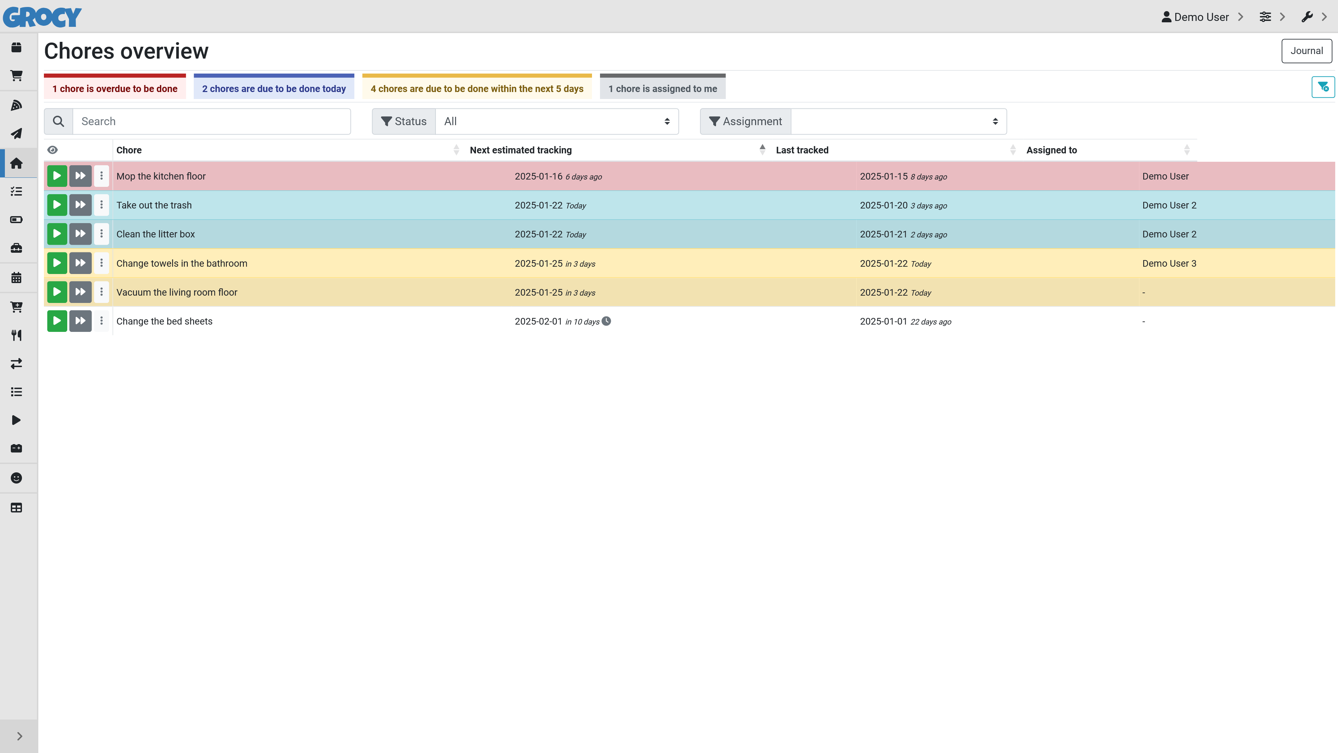Filter by chores due today banner
The image size is (1338, 753).
(x=274, y=89)
